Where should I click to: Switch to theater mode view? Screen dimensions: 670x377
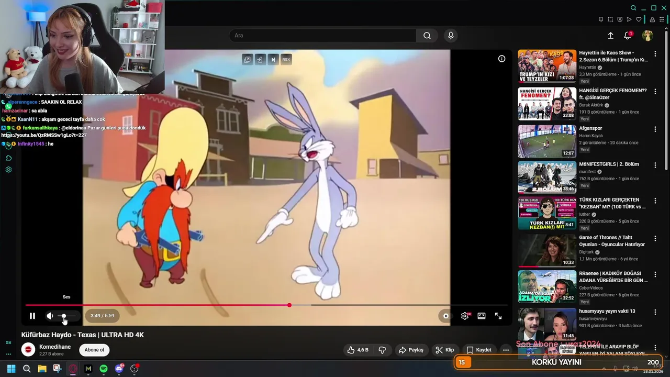(482, 316)
